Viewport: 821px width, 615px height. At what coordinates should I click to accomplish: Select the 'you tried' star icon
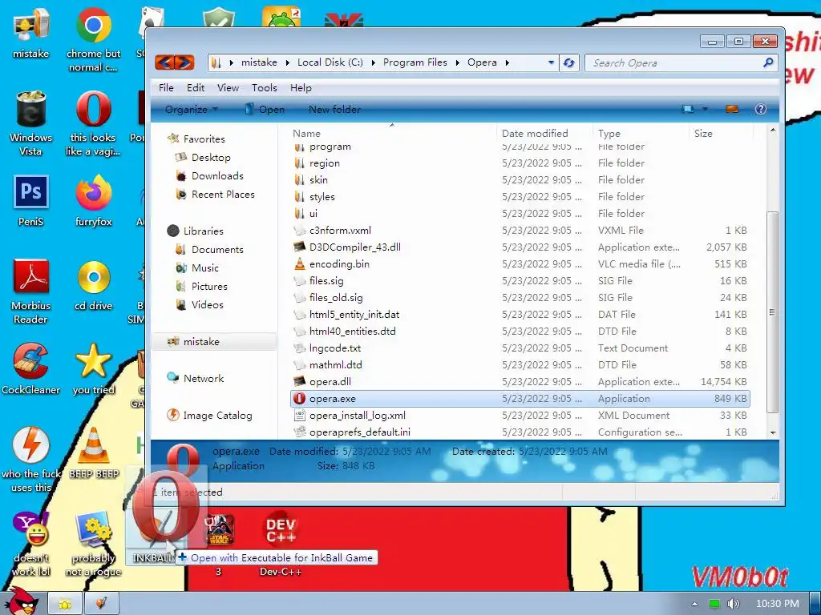coord(93,368)
